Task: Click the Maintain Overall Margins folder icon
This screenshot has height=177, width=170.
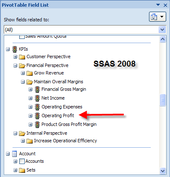Action: (29, 82)
